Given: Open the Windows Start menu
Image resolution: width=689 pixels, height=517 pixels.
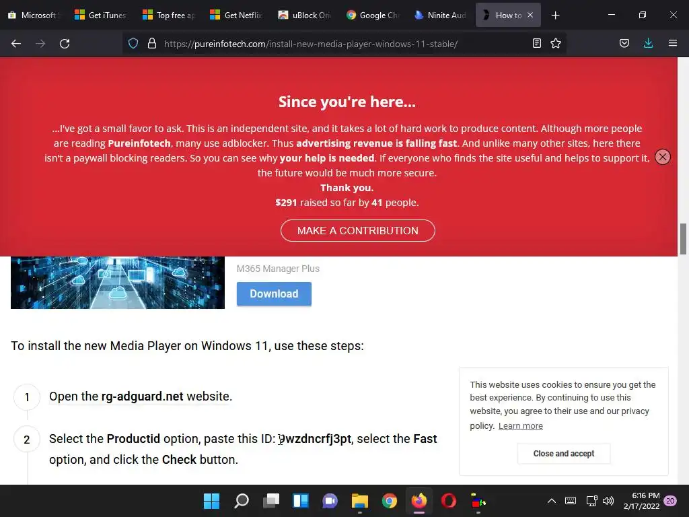Looking at the screenshot, I should click(x=211, y=501).
